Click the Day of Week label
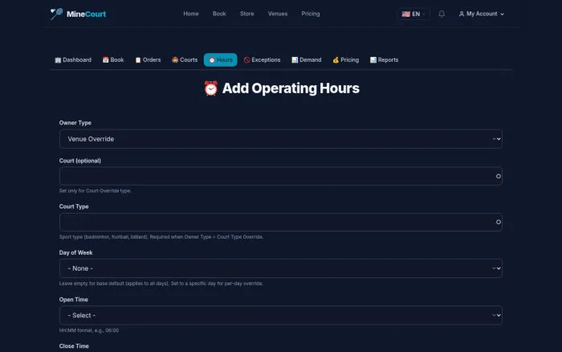The width and height of the screenshot is (562, 352). tap(75, 252)
